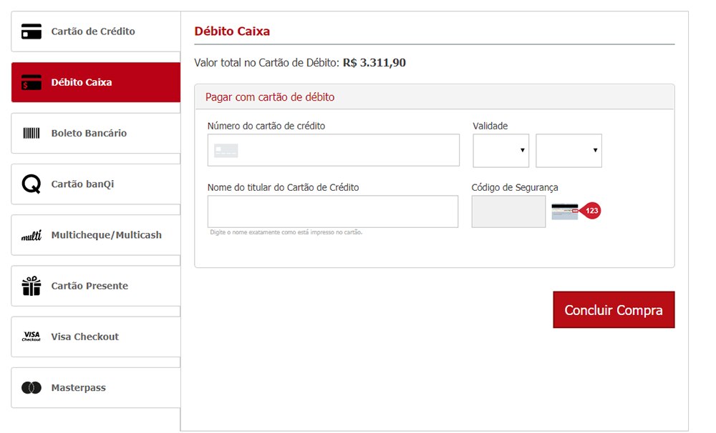The height and width of the screenshot is (433, 716).
Task: Click the Débito Caixa card icon
Action: click(x=32, y=82)
